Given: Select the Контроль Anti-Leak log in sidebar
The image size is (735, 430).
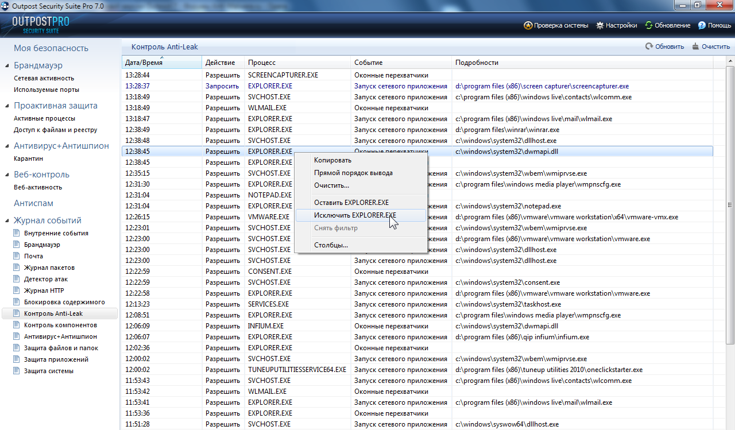Looking at the screenshot, I should pos(60,313).
